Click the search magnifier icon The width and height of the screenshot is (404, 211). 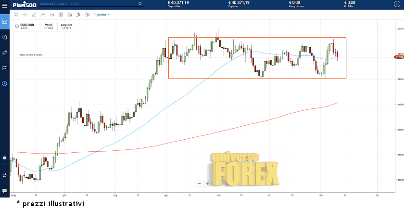click(140, 4)
